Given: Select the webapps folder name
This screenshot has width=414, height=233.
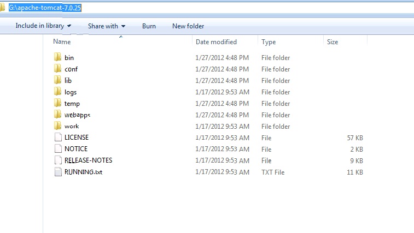Looking at the screenshot, I should (x=77, y=115).
